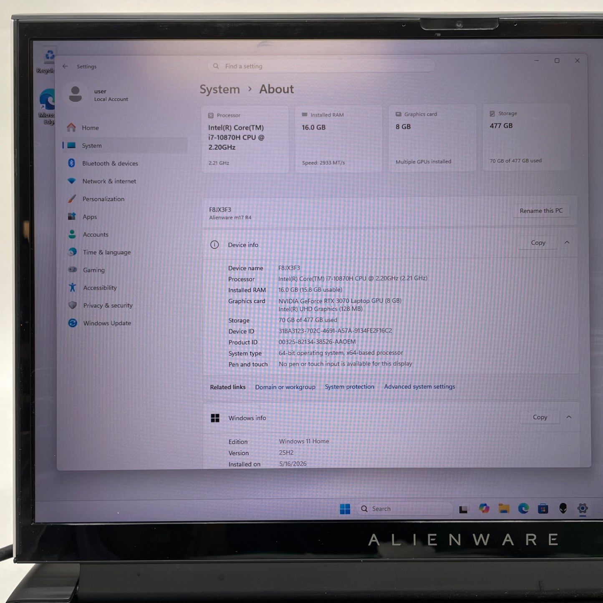Screen dimensions: 603x603
Task: Click the NVIDIA GeForce RTX 3070 text
Action: tap(340, 300)
